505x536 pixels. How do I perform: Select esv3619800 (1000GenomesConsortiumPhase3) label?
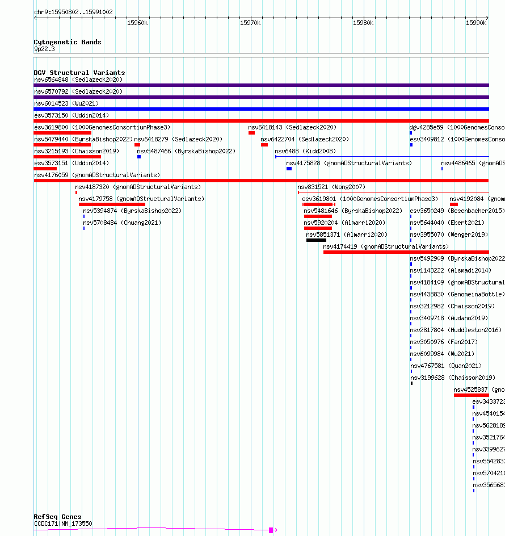[x=102, y=128]
